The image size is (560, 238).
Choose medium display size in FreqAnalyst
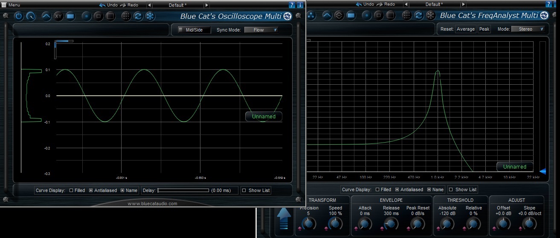pos(379,16)
